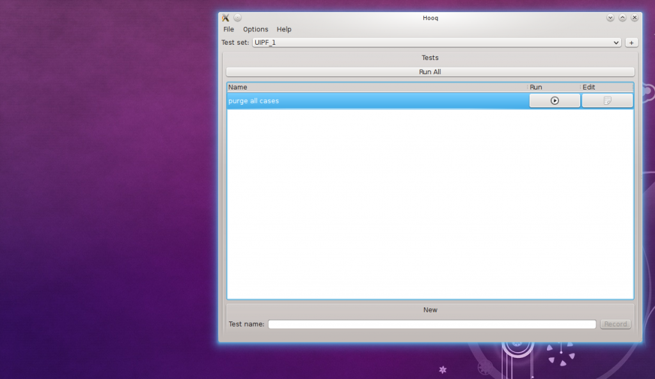Image resolution: width=655 pixels, height=379 pixels.
Task: Minimize the Hooq window
Action: point(610,18)
